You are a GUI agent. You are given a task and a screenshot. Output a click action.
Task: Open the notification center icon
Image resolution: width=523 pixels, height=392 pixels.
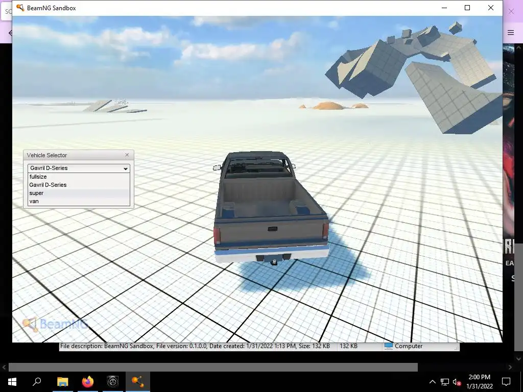pyautogui.click(x=506, y=382)
